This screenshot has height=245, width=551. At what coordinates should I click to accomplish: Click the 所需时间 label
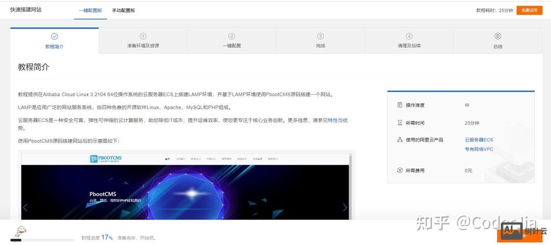[x=415, y=123]
